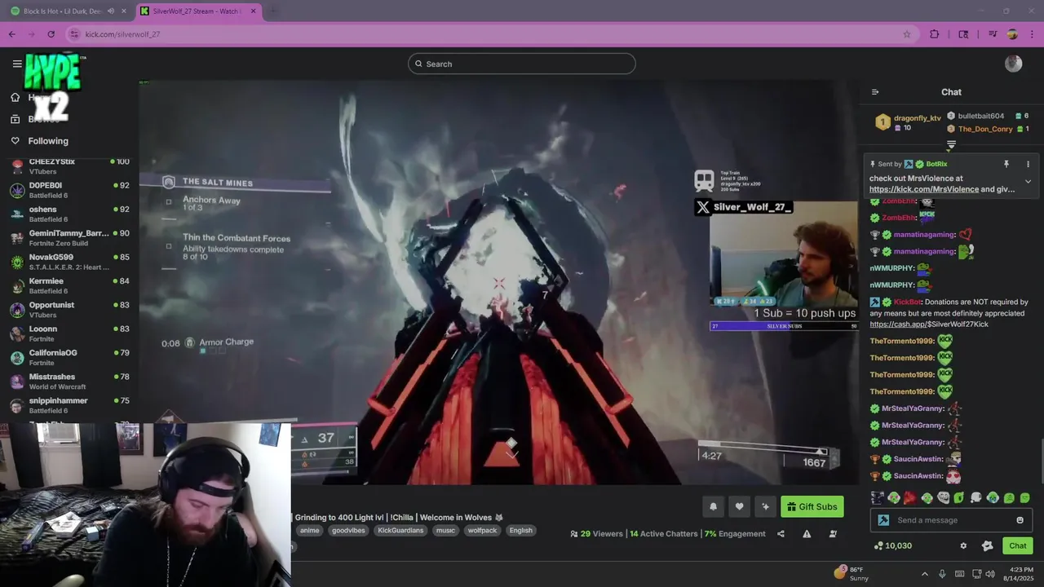Report the stream with warning triangle icon
This screenshot has width=1044, height=587.
(x=807, y=534)
